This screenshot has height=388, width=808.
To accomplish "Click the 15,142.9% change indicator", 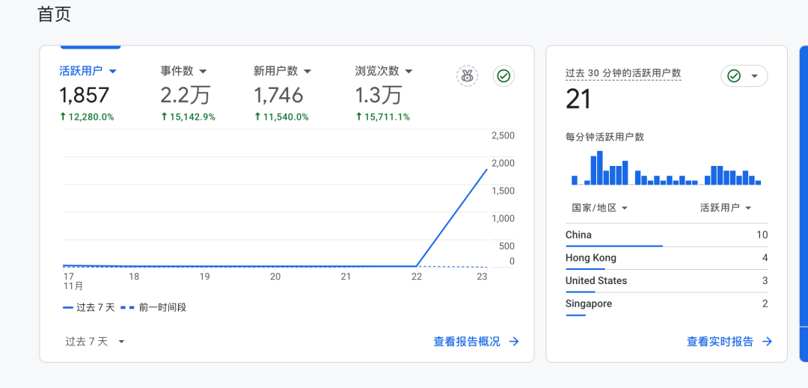I will (188, 117).
